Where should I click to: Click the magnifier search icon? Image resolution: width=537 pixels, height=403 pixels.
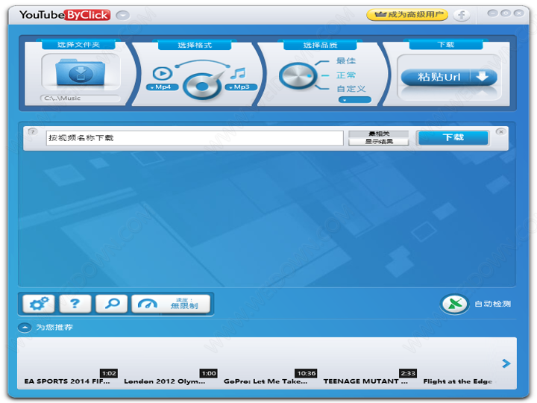click(x=112, y=304)
